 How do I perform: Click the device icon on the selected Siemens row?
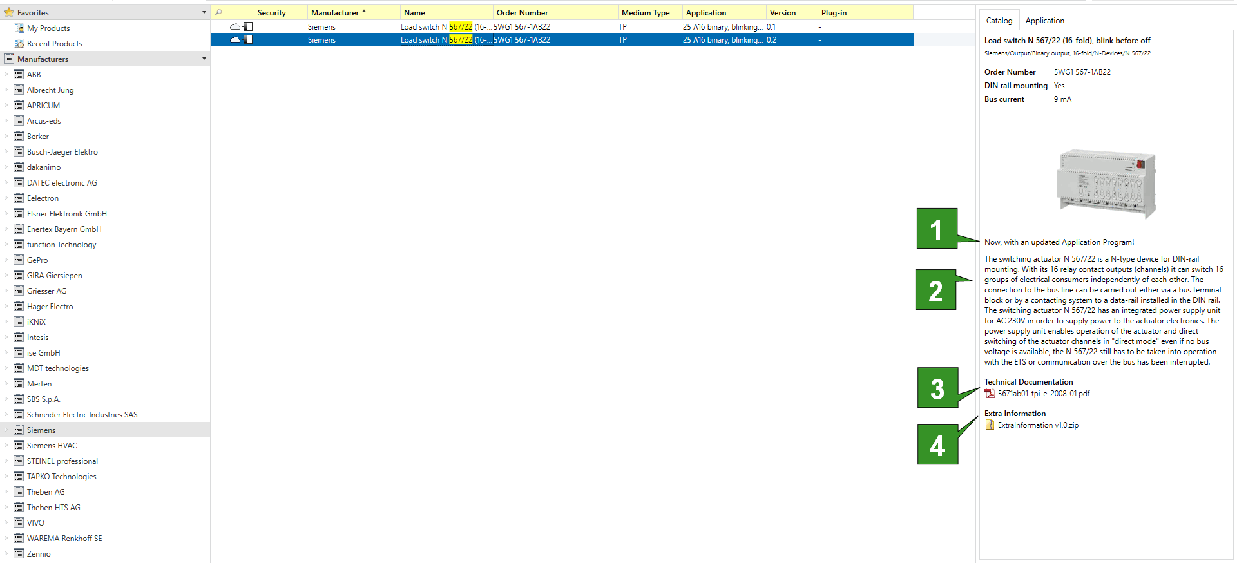tap(248, 40)
